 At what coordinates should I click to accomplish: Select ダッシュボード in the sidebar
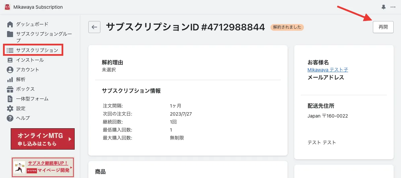(32, 24)
